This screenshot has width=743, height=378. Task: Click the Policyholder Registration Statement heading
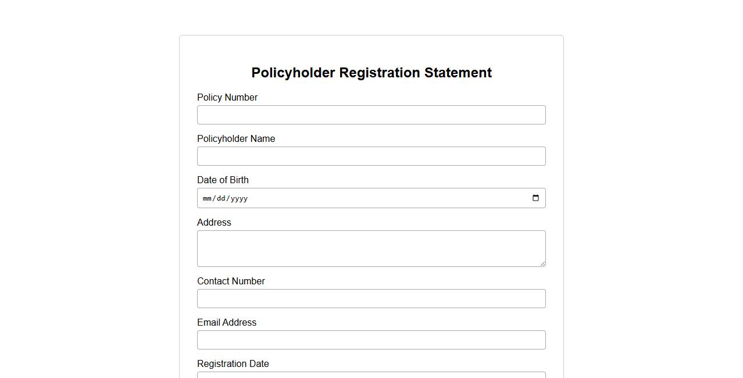[x=371, y=73]
